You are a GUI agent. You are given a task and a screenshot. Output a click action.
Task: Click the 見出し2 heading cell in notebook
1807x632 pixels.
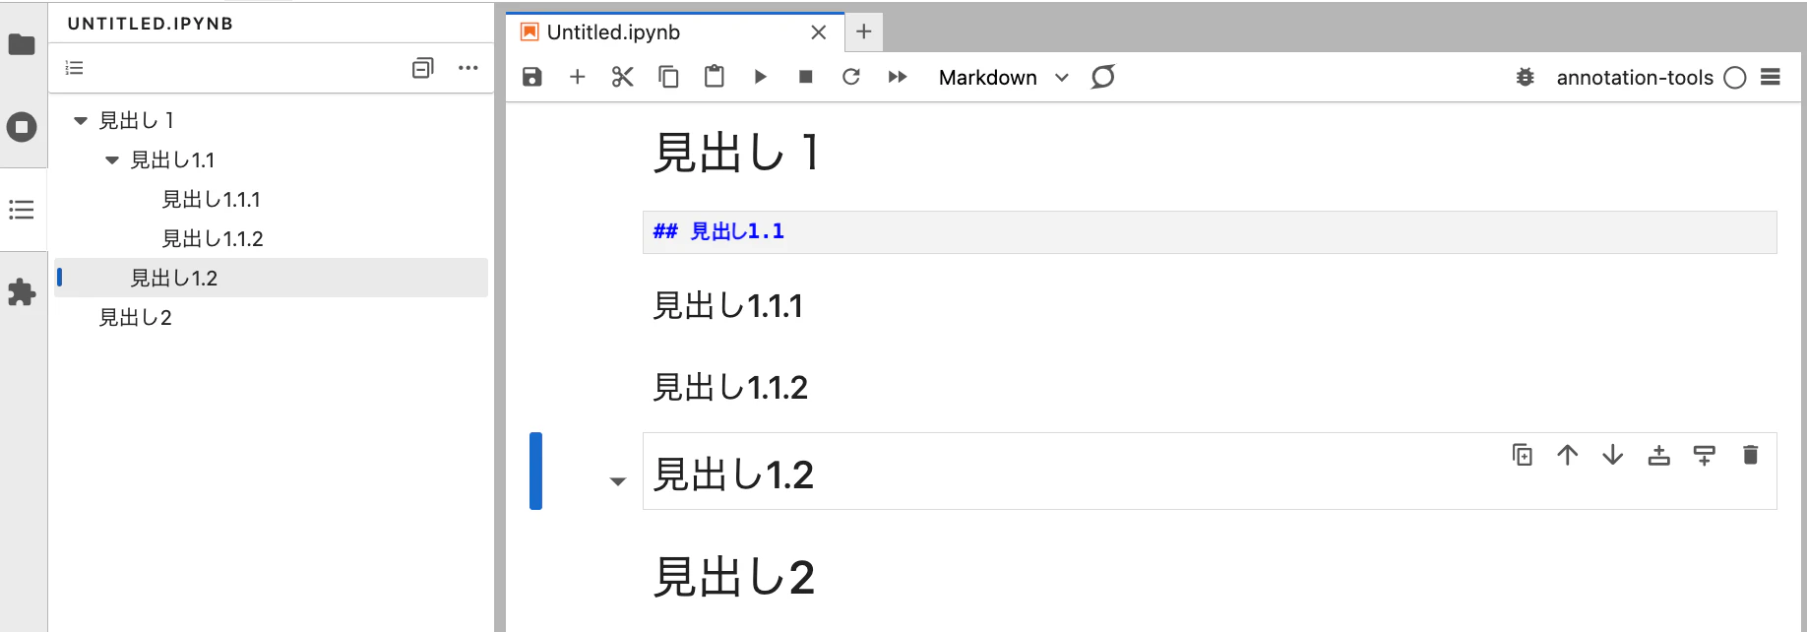tap(734, 577)
